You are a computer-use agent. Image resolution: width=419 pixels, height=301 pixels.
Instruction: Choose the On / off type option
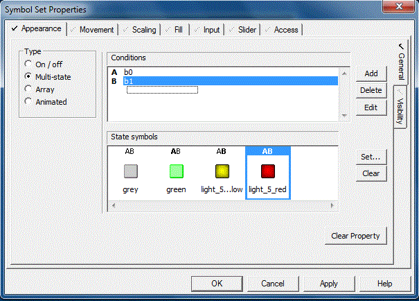tap(29, 64)
